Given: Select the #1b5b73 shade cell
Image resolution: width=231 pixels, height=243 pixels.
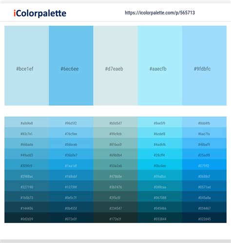Looking at the screenshot, I should pyautogui.click(x=27, y=197).
